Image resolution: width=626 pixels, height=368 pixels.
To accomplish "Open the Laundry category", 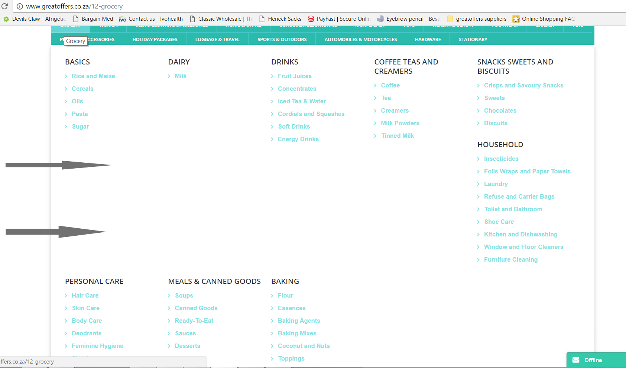I will (x=496, y=184).
